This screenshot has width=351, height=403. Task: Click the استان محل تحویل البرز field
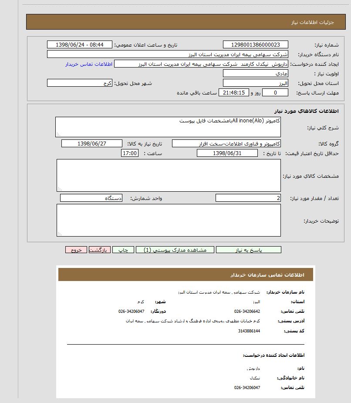255,83
